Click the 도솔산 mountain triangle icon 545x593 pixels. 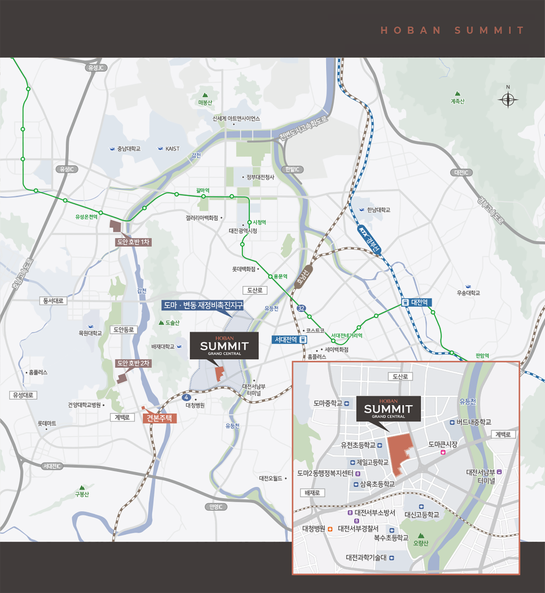(x=161, y=323)
